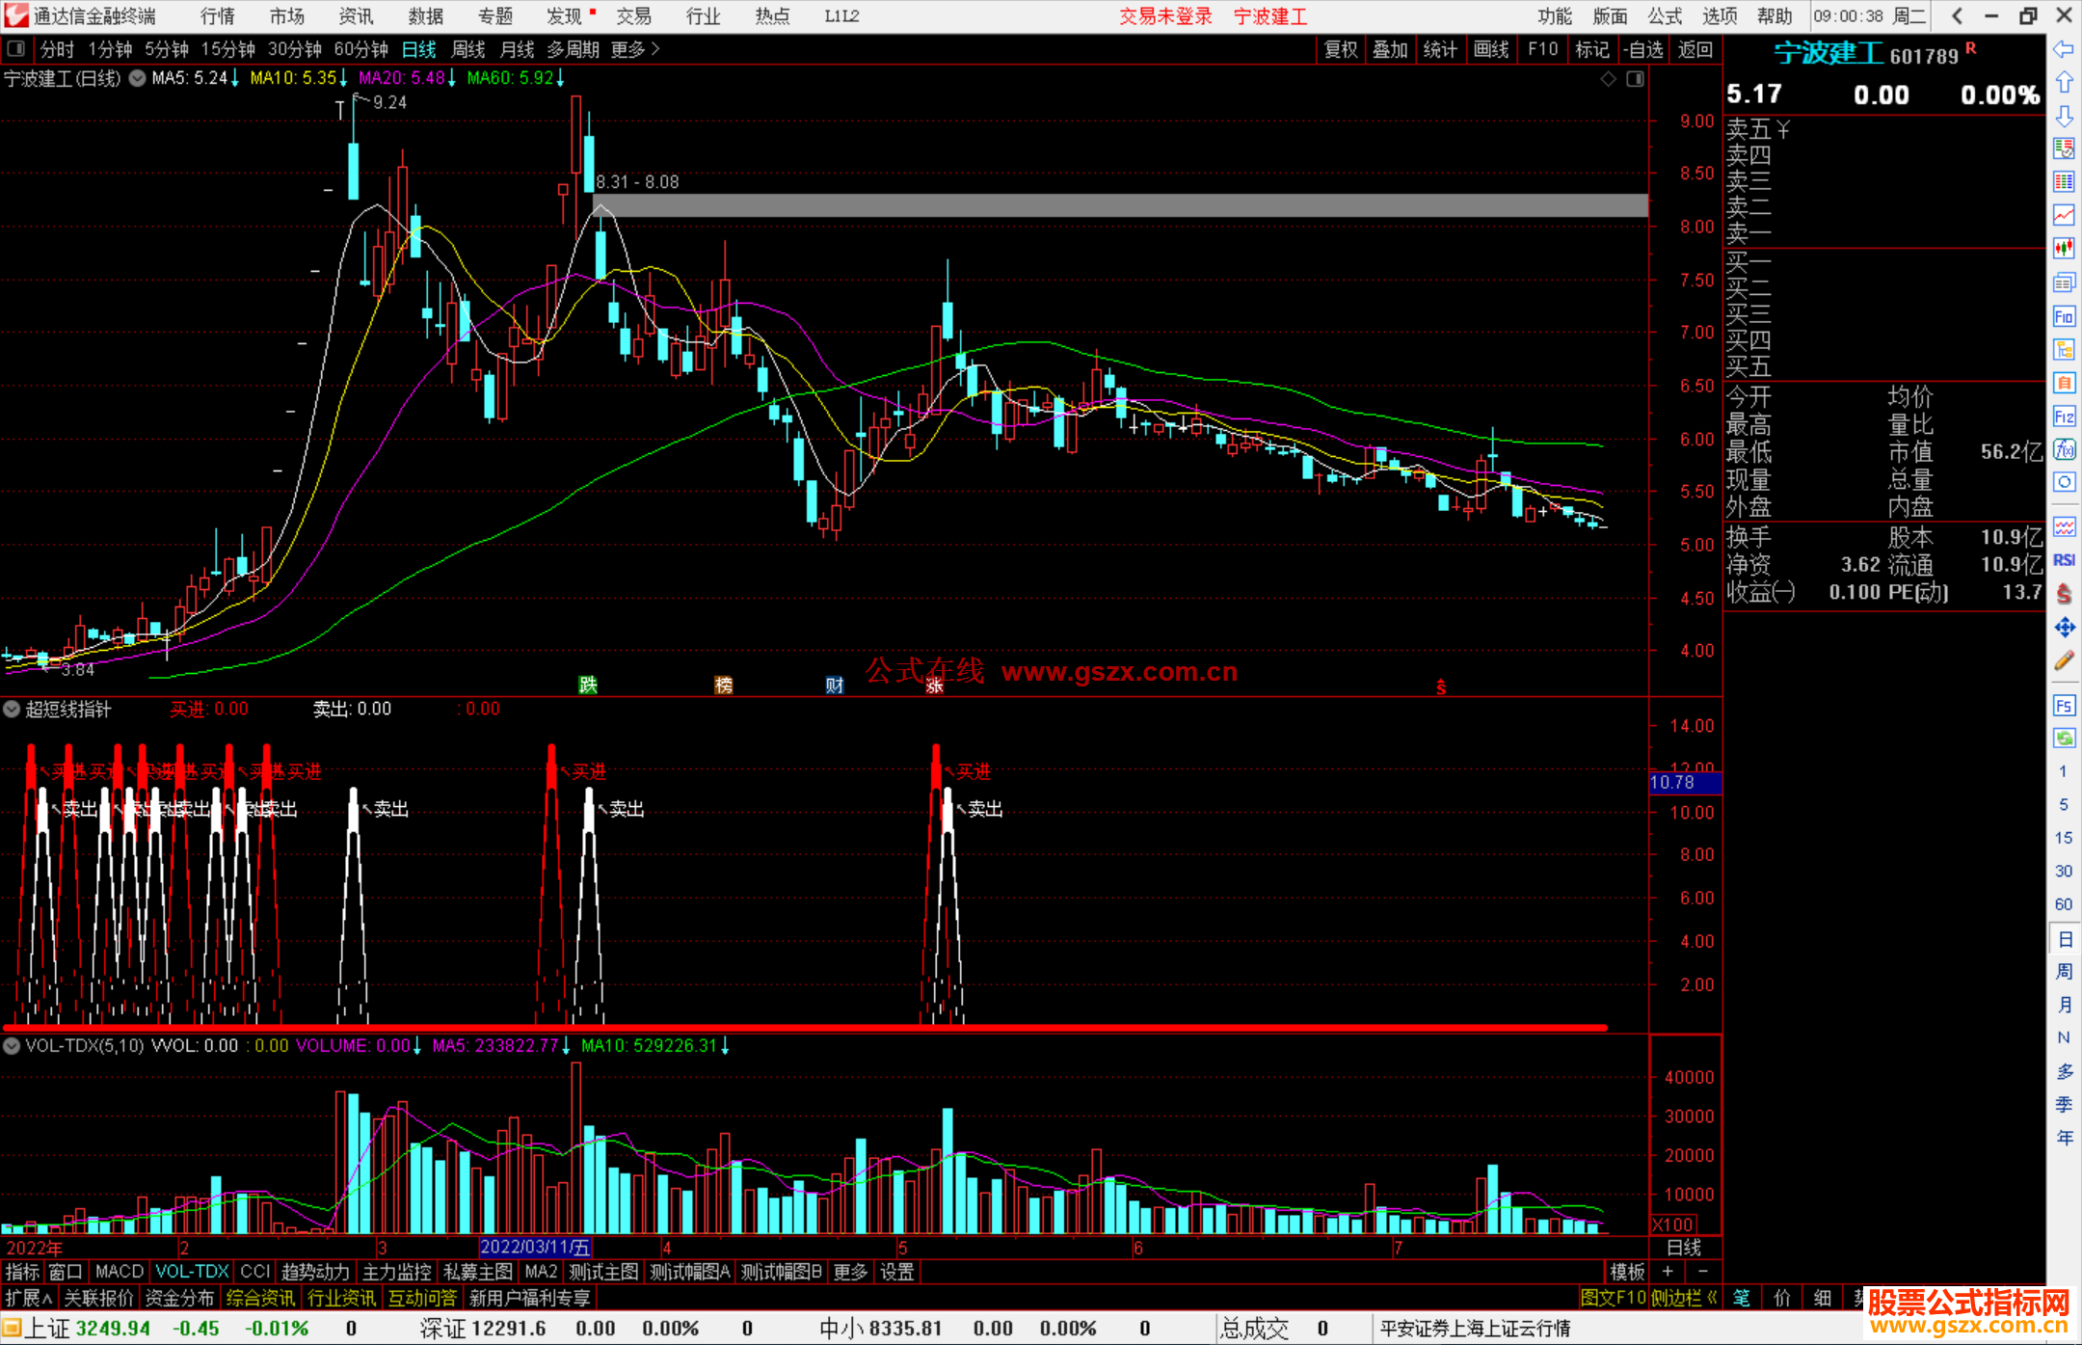Expand 更多 indicator tabs at bottom
This screenshot has height=1345, width=2082.
click(x=850, y=1273)
